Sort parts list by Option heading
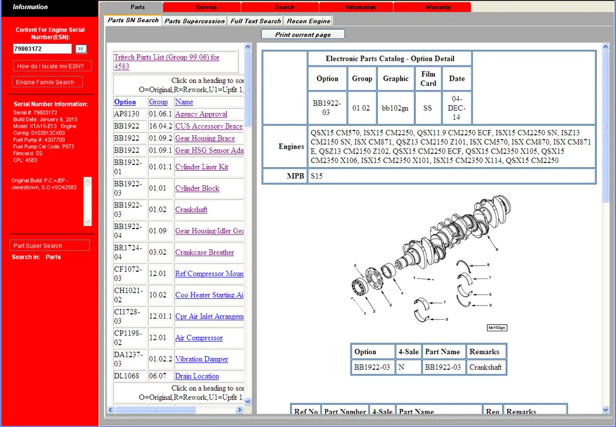The height and width of the screenshot is (427, 616). [x=125, y=102]
